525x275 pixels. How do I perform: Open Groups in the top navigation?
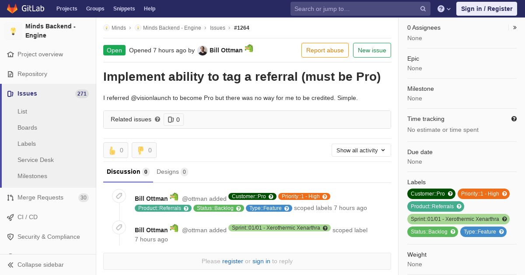[95, 9]
